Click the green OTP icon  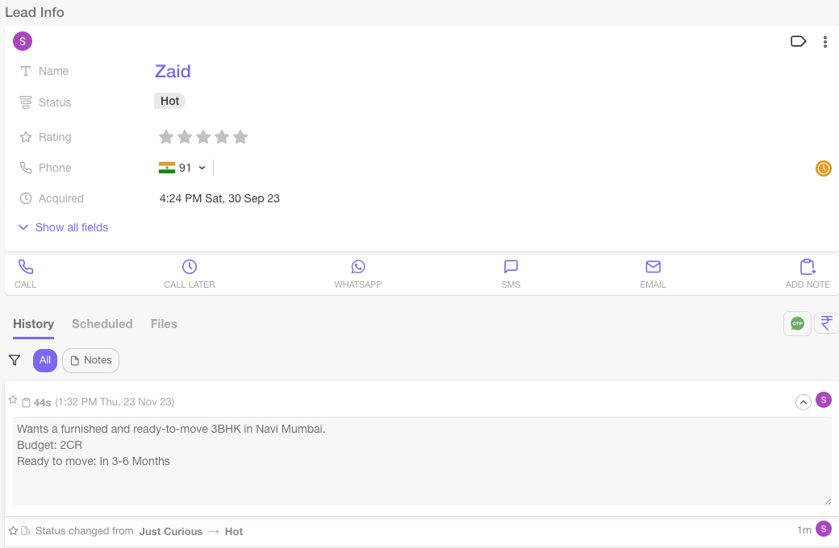(797, 322)
